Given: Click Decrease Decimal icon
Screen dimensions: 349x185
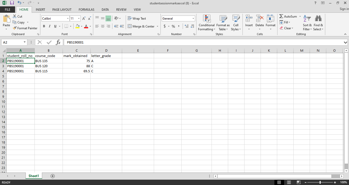Looking at the screenshot, I should [x=192, y=26].
